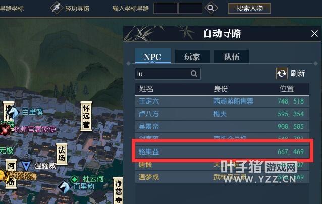Select the 骆集益 row in the list
Screen dimensions: 322x204
click(222, 152)
